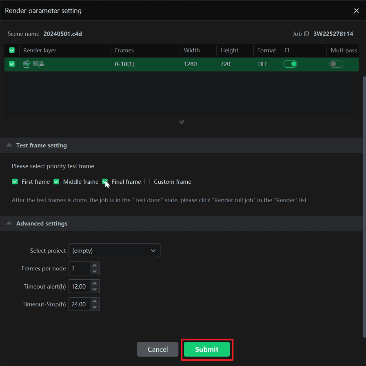Click the Cancel button
This screenshot has width=366, height=366.
tap(157, 349)
